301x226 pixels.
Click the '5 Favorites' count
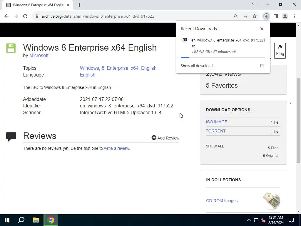tap(222, 85)
